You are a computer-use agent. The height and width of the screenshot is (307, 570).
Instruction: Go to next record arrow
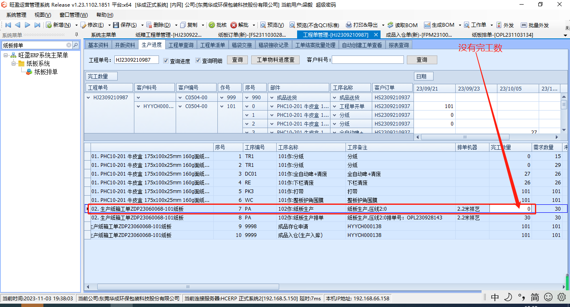tap(28, 25)
